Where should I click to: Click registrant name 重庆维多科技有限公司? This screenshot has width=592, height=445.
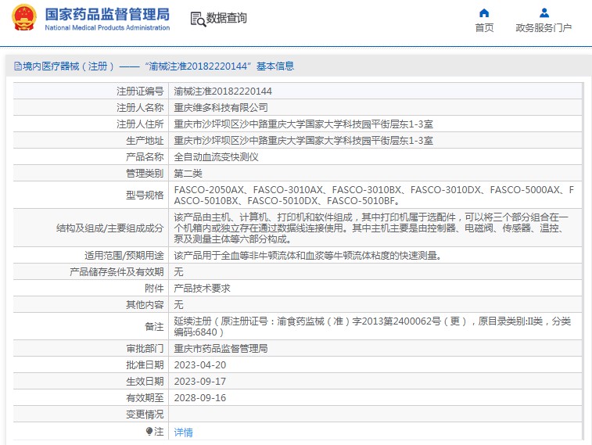[x=221, y=107]
